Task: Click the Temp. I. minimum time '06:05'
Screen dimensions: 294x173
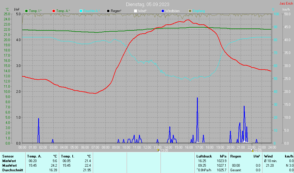Action: pyautogui.click(x=67, y=161)
